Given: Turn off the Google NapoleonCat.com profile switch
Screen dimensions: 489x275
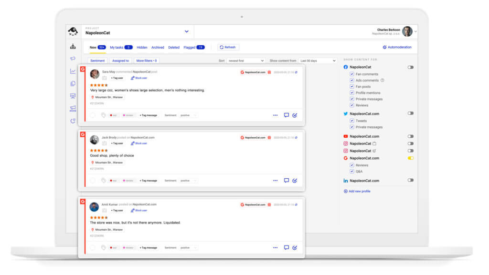Looking at the screenshot, I should [x=410, y=158].
